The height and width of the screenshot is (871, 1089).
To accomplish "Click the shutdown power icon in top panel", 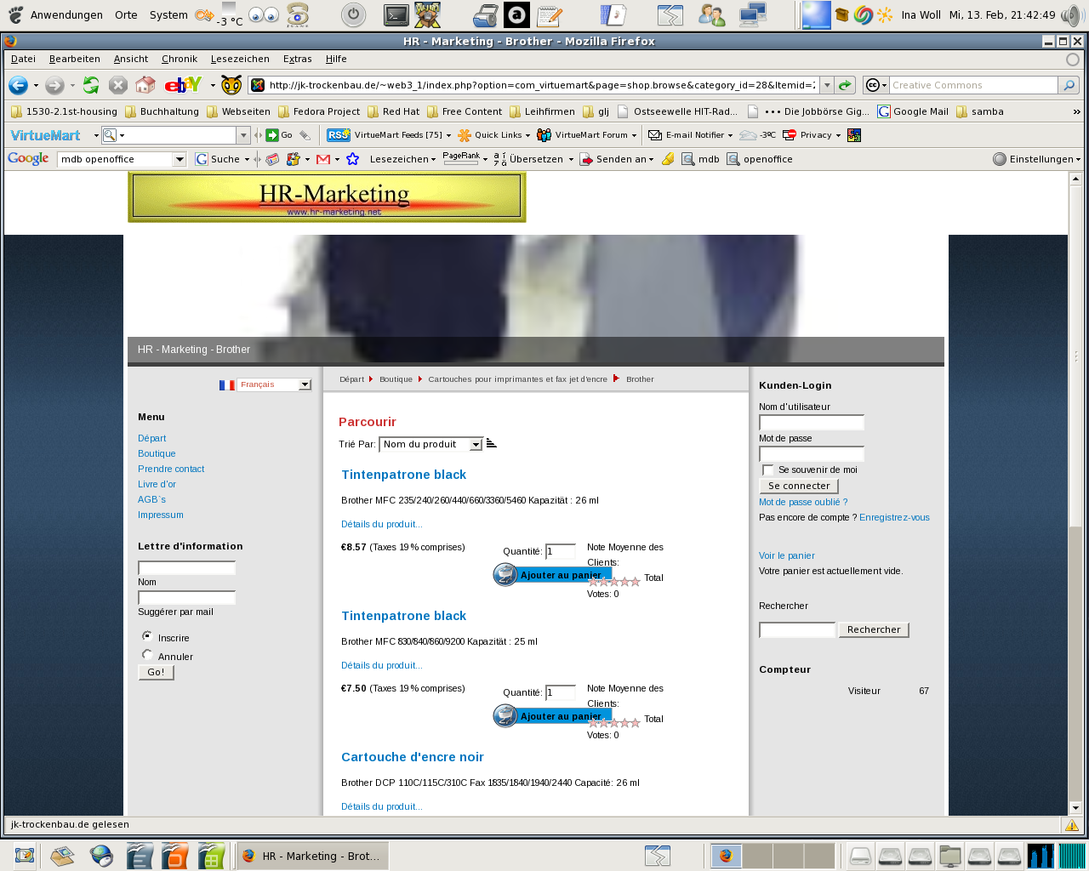I will [353, 14].
